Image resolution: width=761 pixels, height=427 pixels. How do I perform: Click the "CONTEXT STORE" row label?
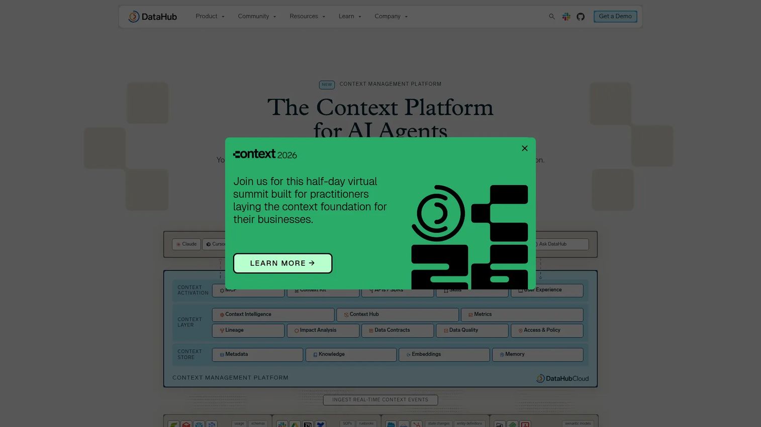pos(189,355)
